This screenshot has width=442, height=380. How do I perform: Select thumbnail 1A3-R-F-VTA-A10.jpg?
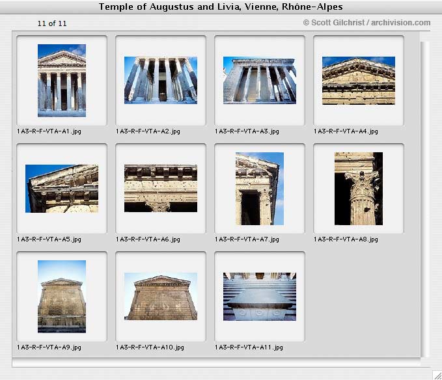tap(161, 296)
